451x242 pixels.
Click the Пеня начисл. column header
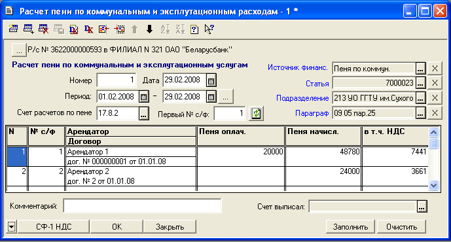pos(323,136)
